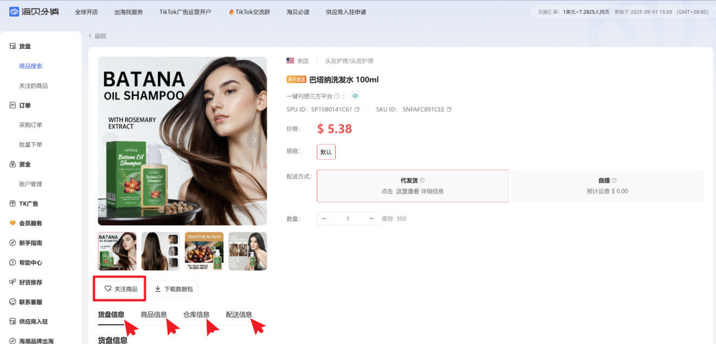Select the 默认 specification option
The width and height of the screenshot is (716, 344).
coord(326,152)
